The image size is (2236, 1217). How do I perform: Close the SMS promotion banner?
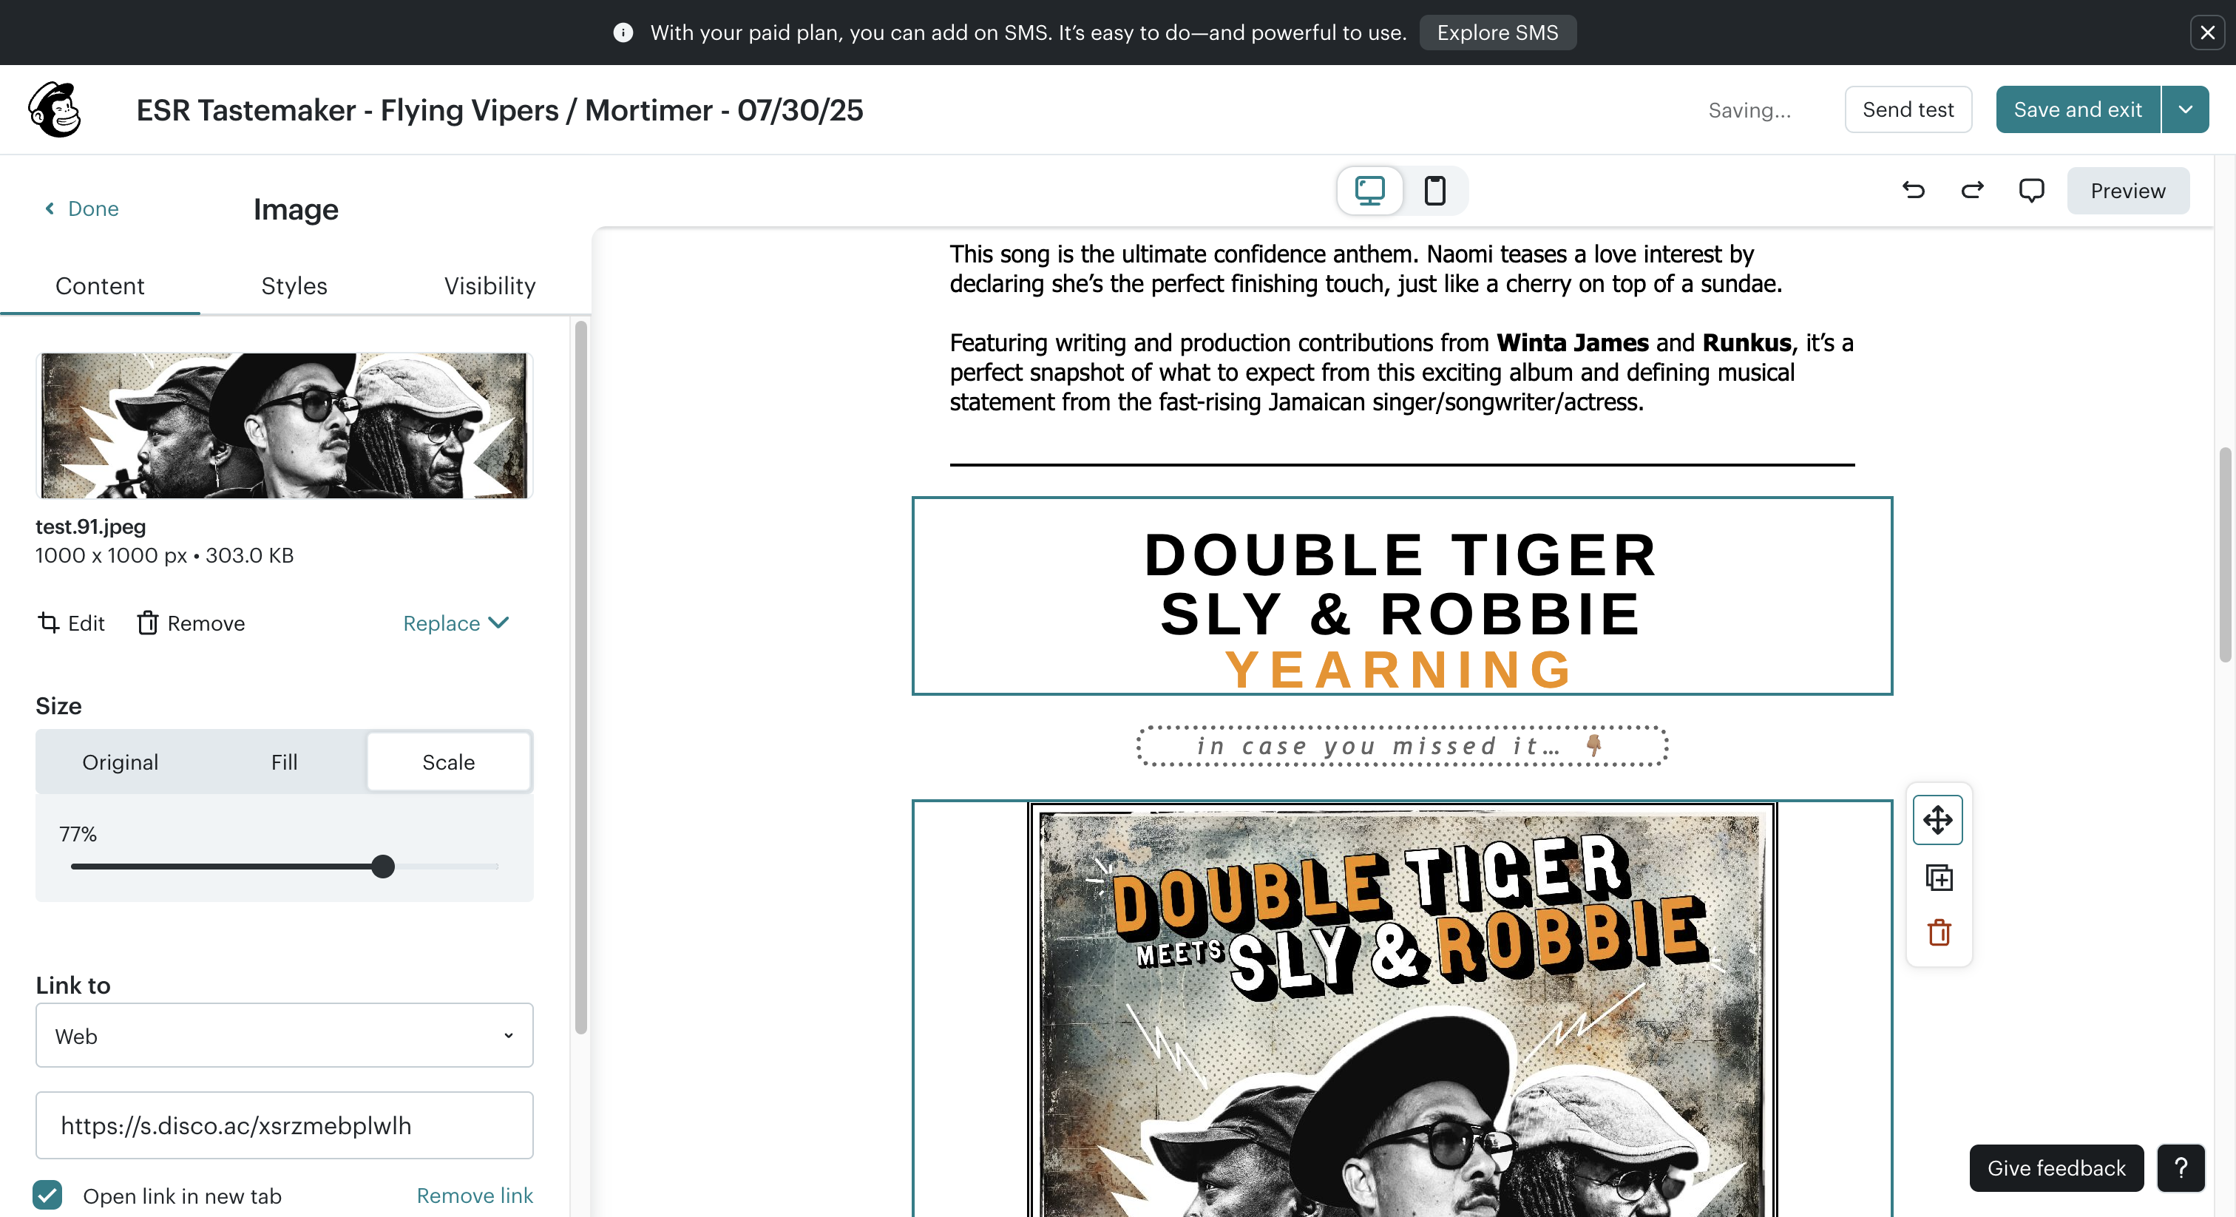[x=2207, y=32]
